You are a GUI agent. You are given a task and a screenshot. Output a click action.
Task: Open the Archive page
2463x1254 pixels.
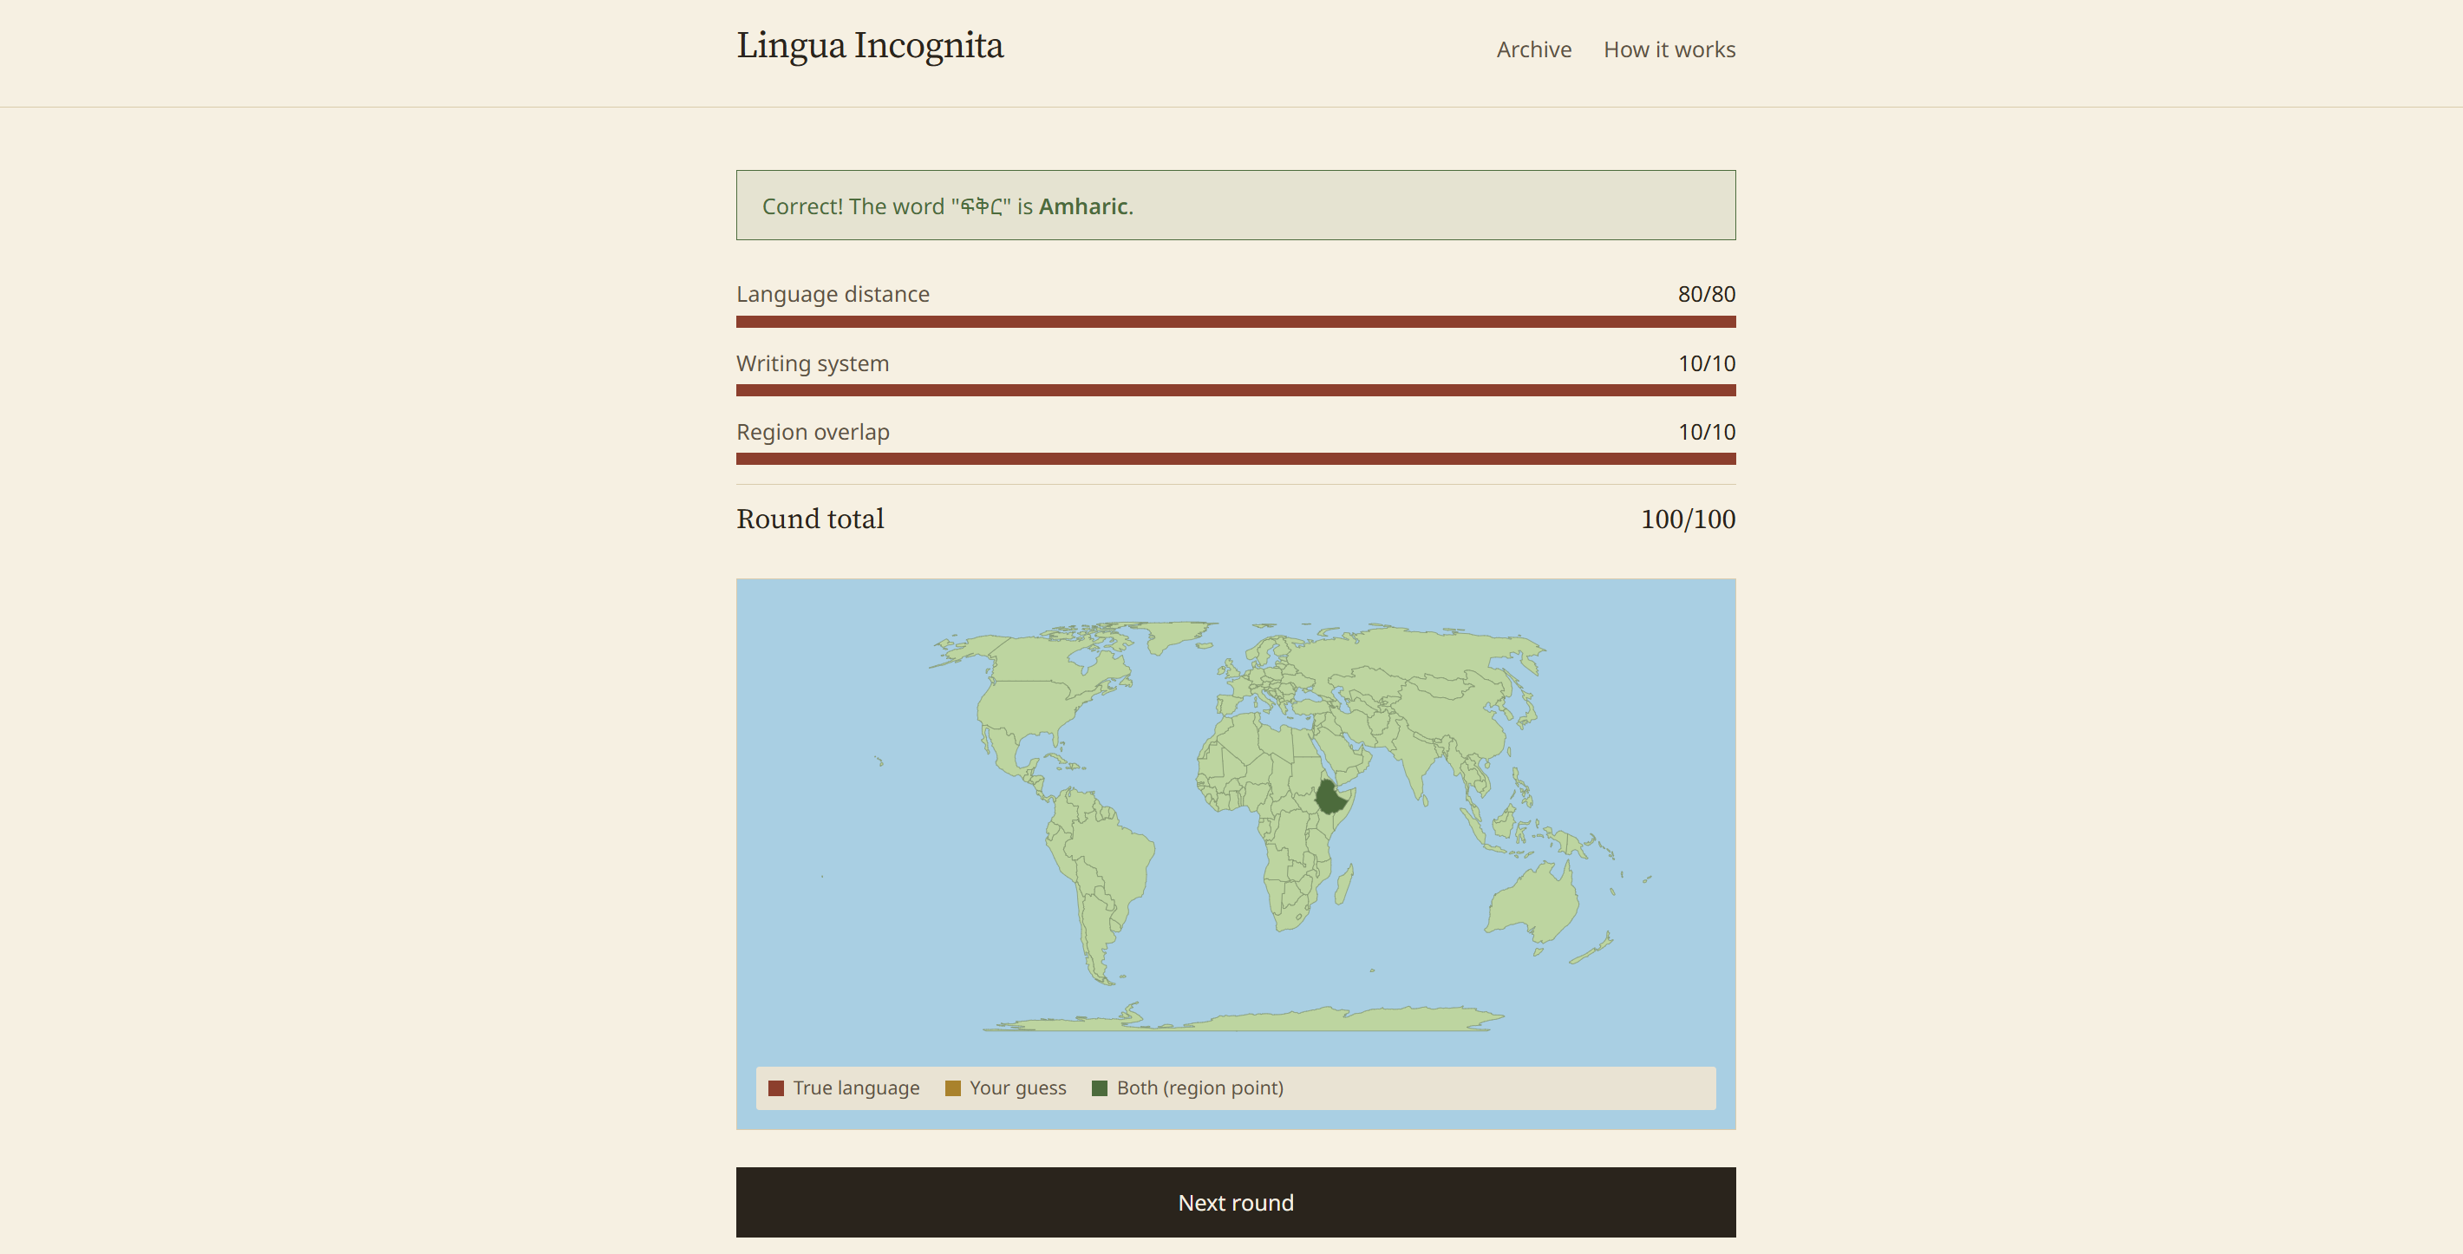[x=1533, y=49]
